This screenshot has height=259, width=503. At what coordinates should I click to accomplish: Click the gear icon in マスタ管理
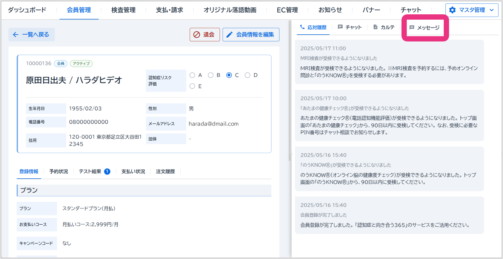tap(452, 10)
